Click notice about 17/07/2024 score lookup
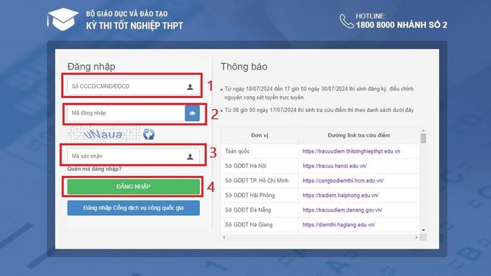This screenshot has width=491, height=276. (318, 110)
